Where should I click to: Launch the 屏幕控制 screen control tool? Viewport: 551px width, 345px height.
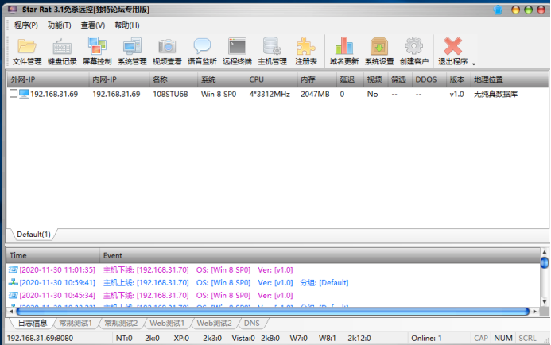[x=97, y=52]
